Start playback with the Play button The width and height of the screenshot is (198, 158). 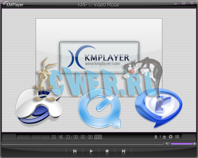[x=91, y=151]
